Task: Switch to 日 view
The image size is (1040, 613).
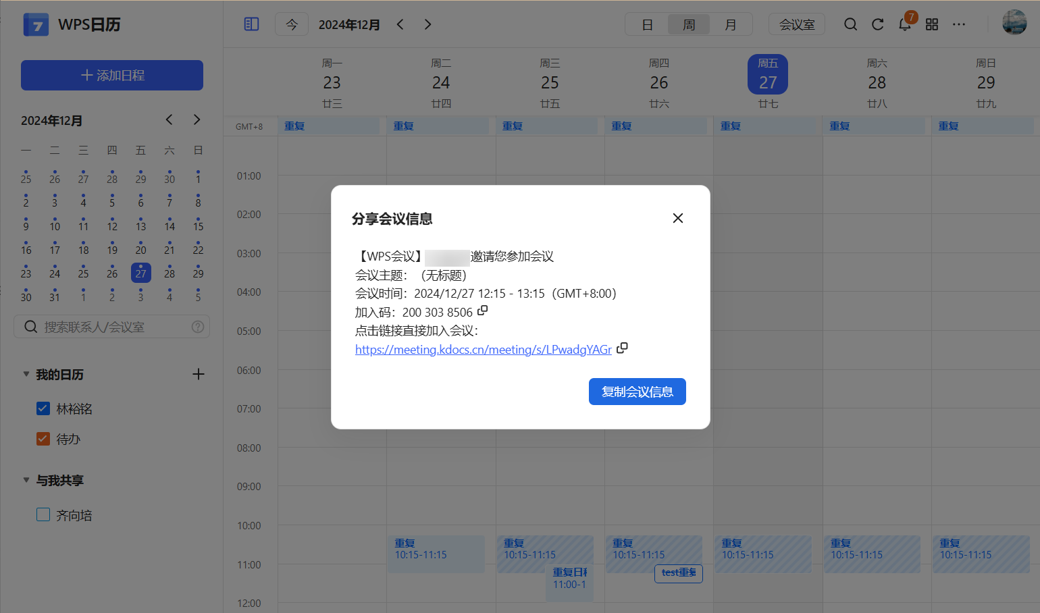Action: coord(647,24)
